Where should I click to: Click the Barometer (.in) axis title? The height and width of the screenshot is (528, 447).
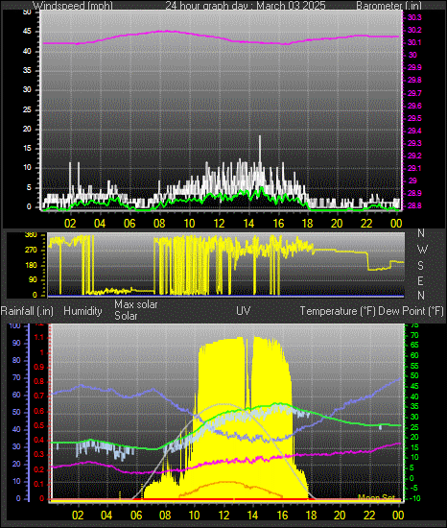[x=388, y=6]
